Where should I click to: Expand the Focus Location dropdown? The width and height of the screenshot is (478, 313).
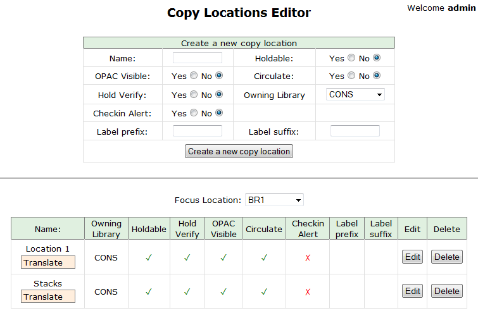[x=274, y=200]
